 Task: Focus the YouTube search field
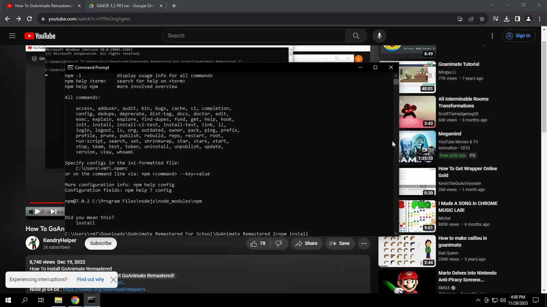(254, 36)
